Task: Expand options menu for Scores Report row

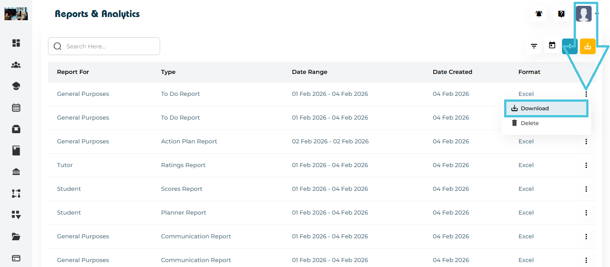Action: (586, 189)
